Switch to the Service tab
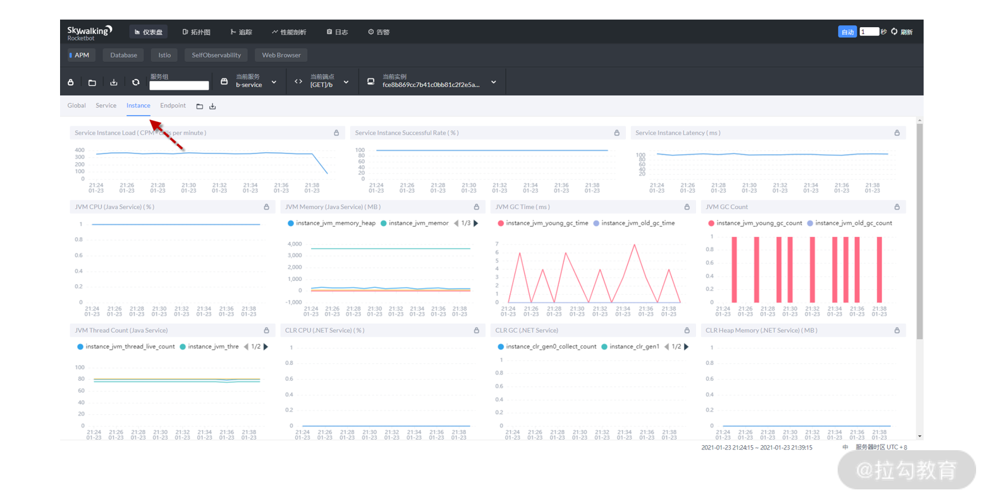Viewport: 990px width, 502px height. (106, 105)
